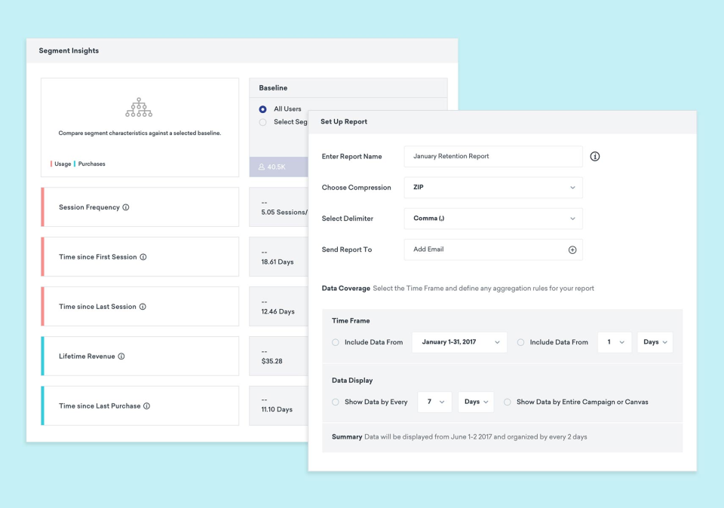Open the Select Delimiter dropdown showing Comma
The height and width of the screenshot is (508, 724).
point(492,218)
